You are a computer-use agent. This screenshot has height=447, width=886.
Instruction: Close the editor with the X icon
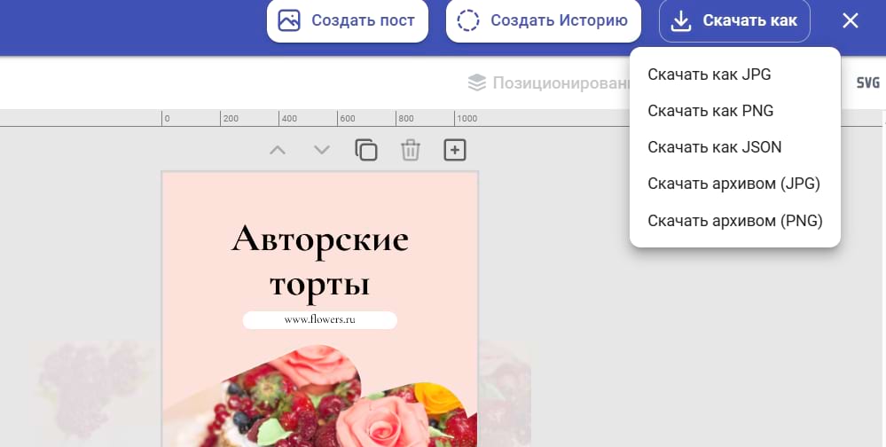[x=851, y=21]
